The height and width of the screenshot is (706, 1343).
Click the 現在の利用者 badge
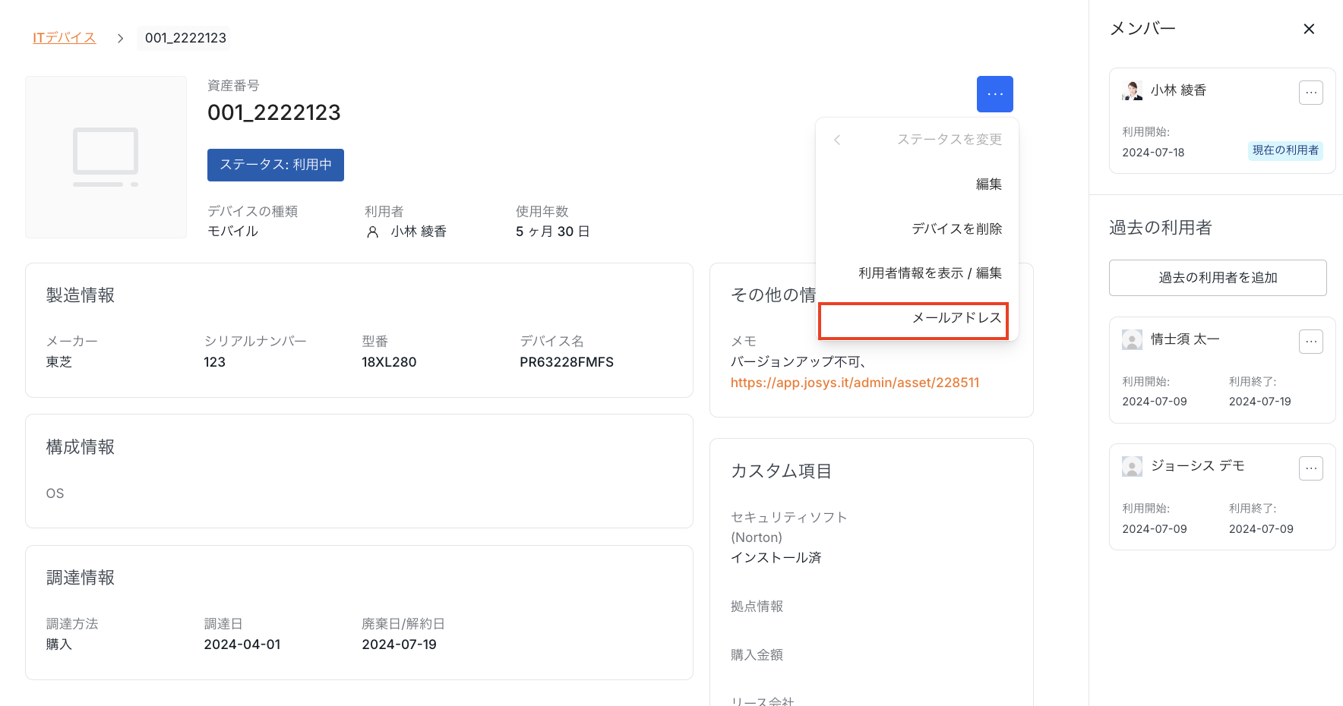[x=1285, y=150]
